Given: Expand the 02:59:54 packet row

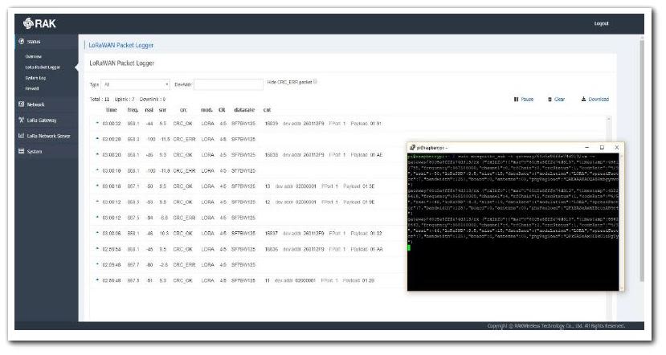Looking at the screenshot, I should [x=97, y=249].
